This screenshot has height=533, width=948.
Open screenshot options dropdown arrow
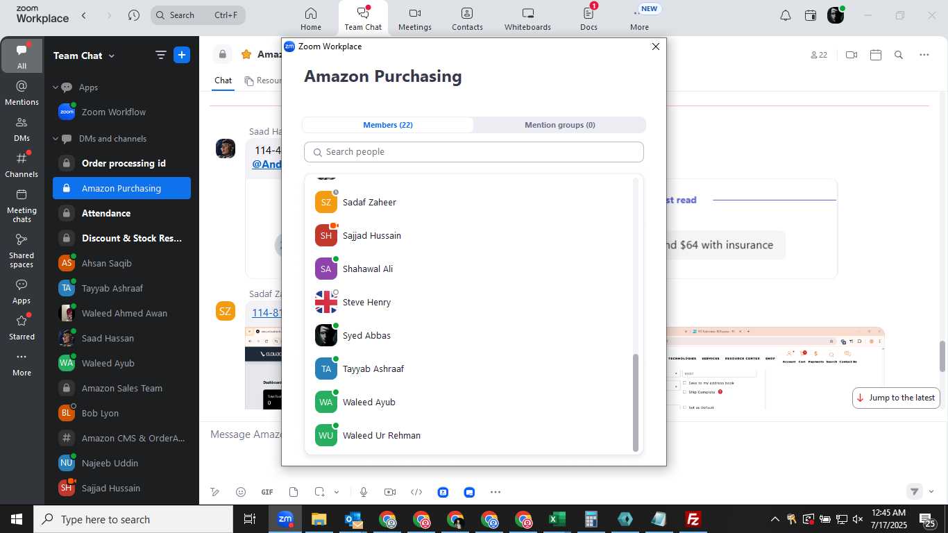point(337,492)
